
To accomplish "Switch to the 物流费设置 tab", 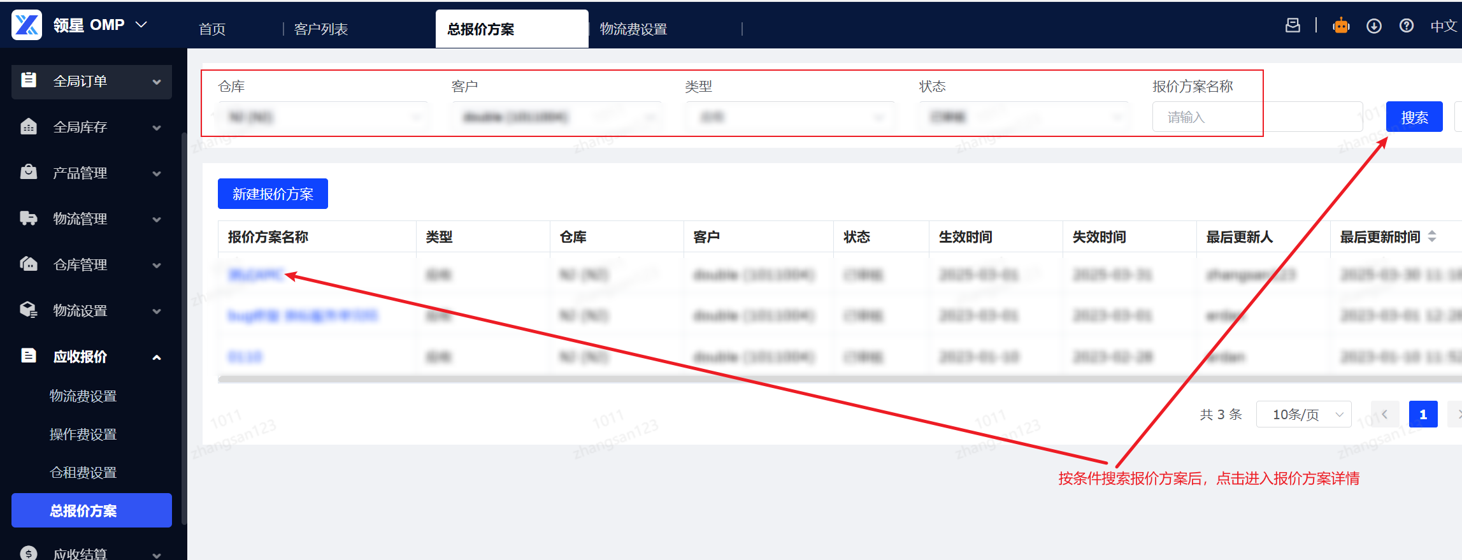I will click(633, 29).
